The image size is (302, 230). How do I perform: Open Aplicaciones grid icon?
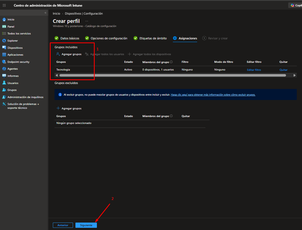(x=4, y=55)
